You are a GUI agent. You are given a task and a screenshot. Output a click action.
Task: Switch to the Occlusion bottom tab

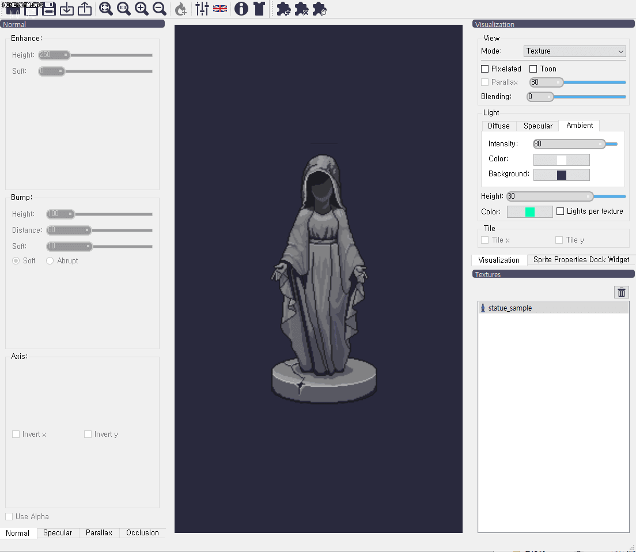[x=142, y=532]
